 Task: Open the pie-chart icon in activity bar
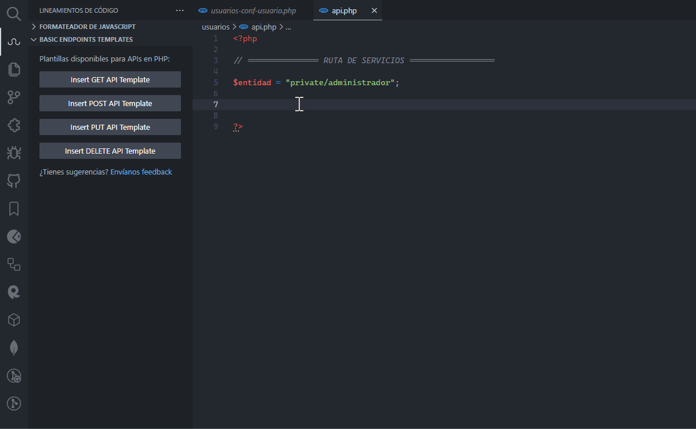[14, 237]
